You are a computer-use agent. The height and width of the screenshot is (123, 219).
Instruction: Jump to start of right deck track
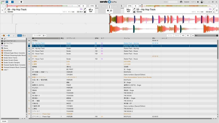pyautogui.click(x=140, y=6)
